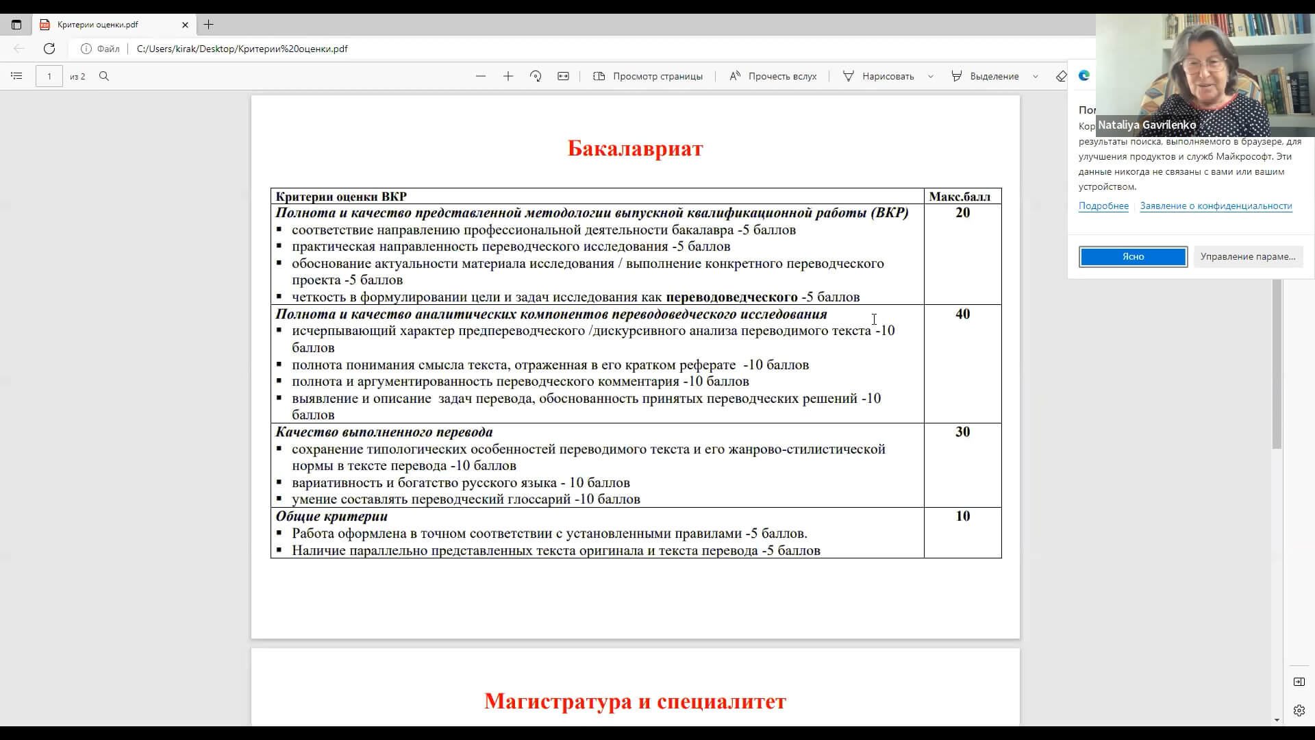This screenshot has width=1315, height=740.
Task: Click Управление параметрами button
Action: point(1247,256)
